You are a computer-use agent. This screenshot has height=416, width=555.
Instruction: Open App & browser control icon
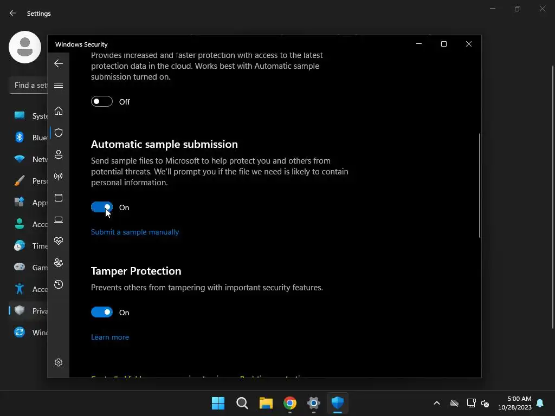[x=59, y=198]
